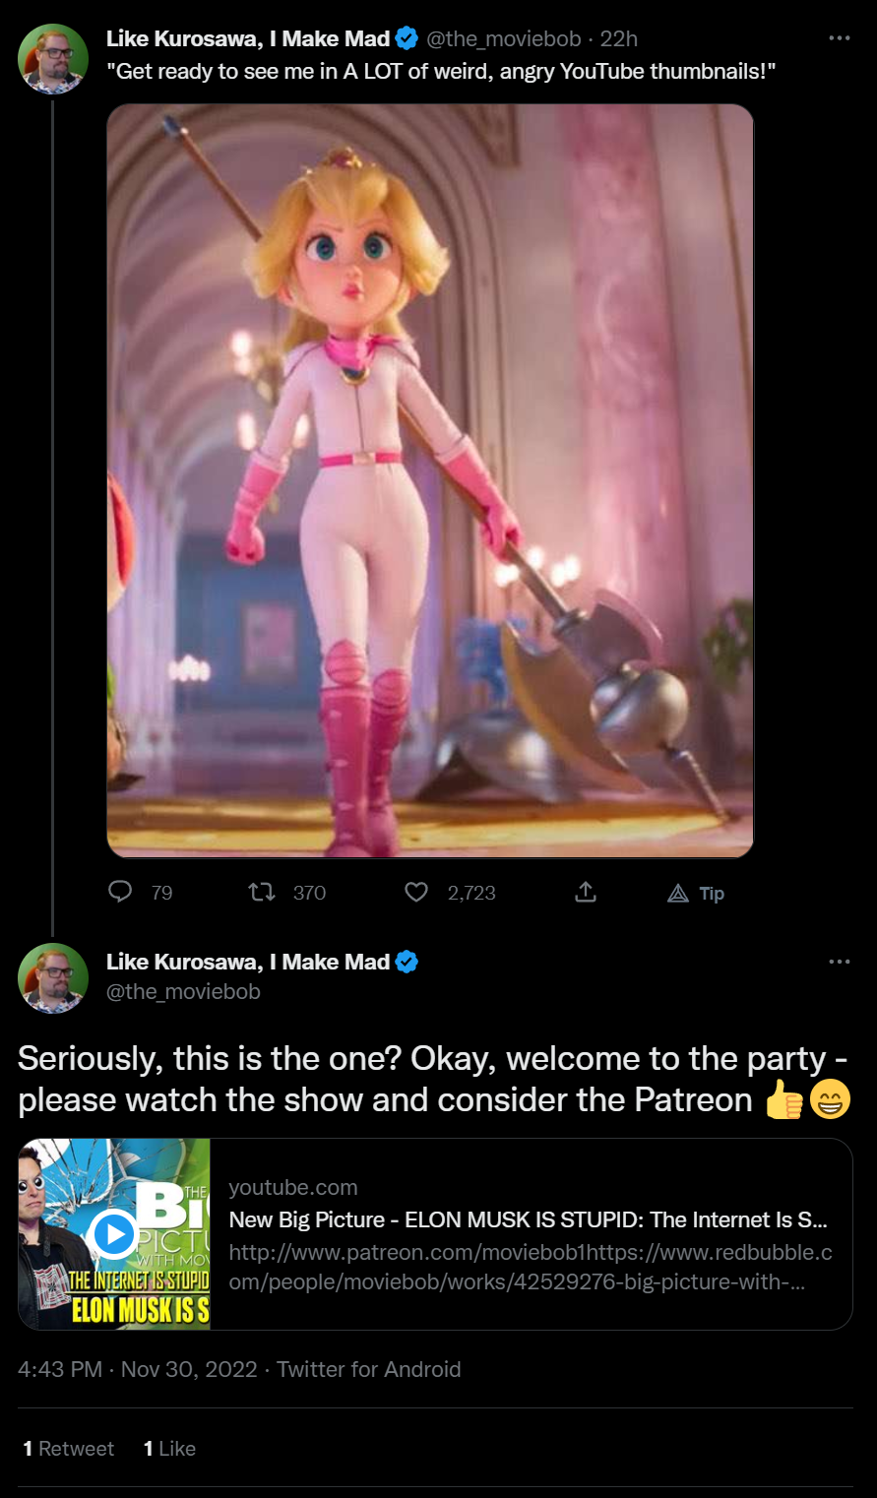Screen dimensions: 877x1498
Task: View the 1 Like list
Action: pos(169,1448)
